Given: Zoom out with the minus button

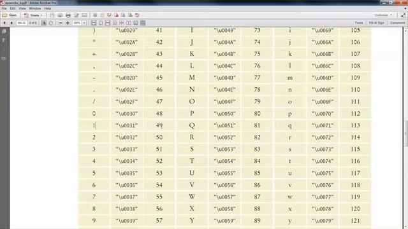Looking at the screenshot, I should pos(61,23).
